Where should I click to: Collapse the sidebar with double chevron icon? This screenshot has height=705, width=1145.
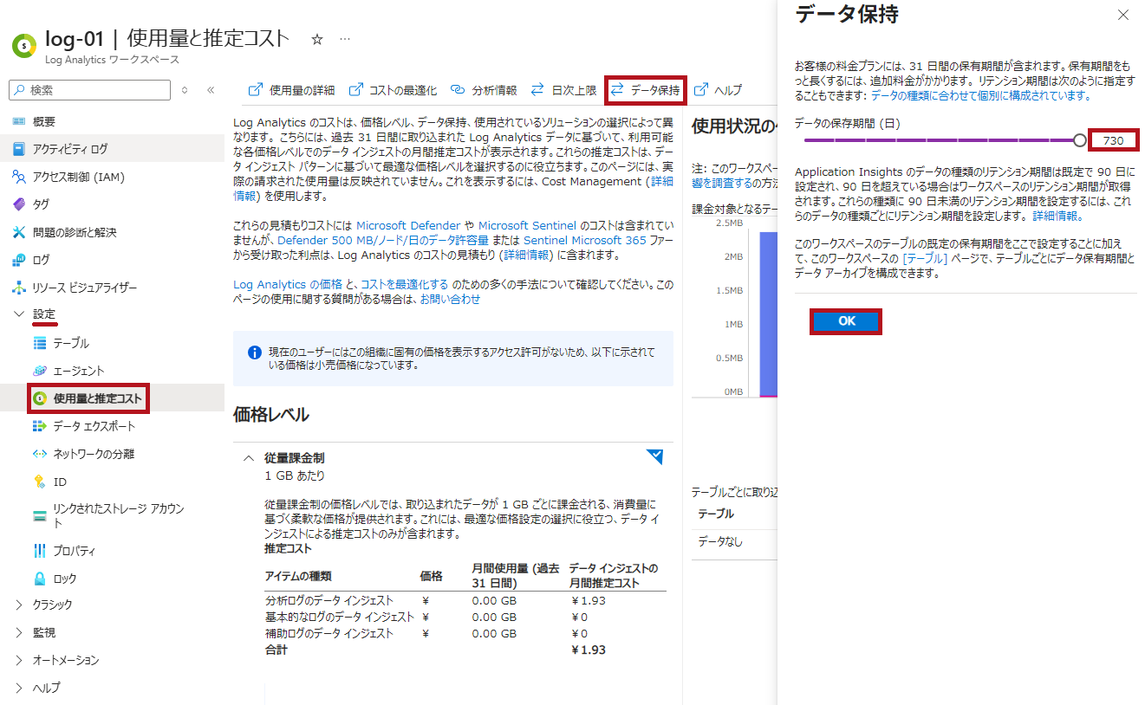pyautogui.click(x=210, y=90)
